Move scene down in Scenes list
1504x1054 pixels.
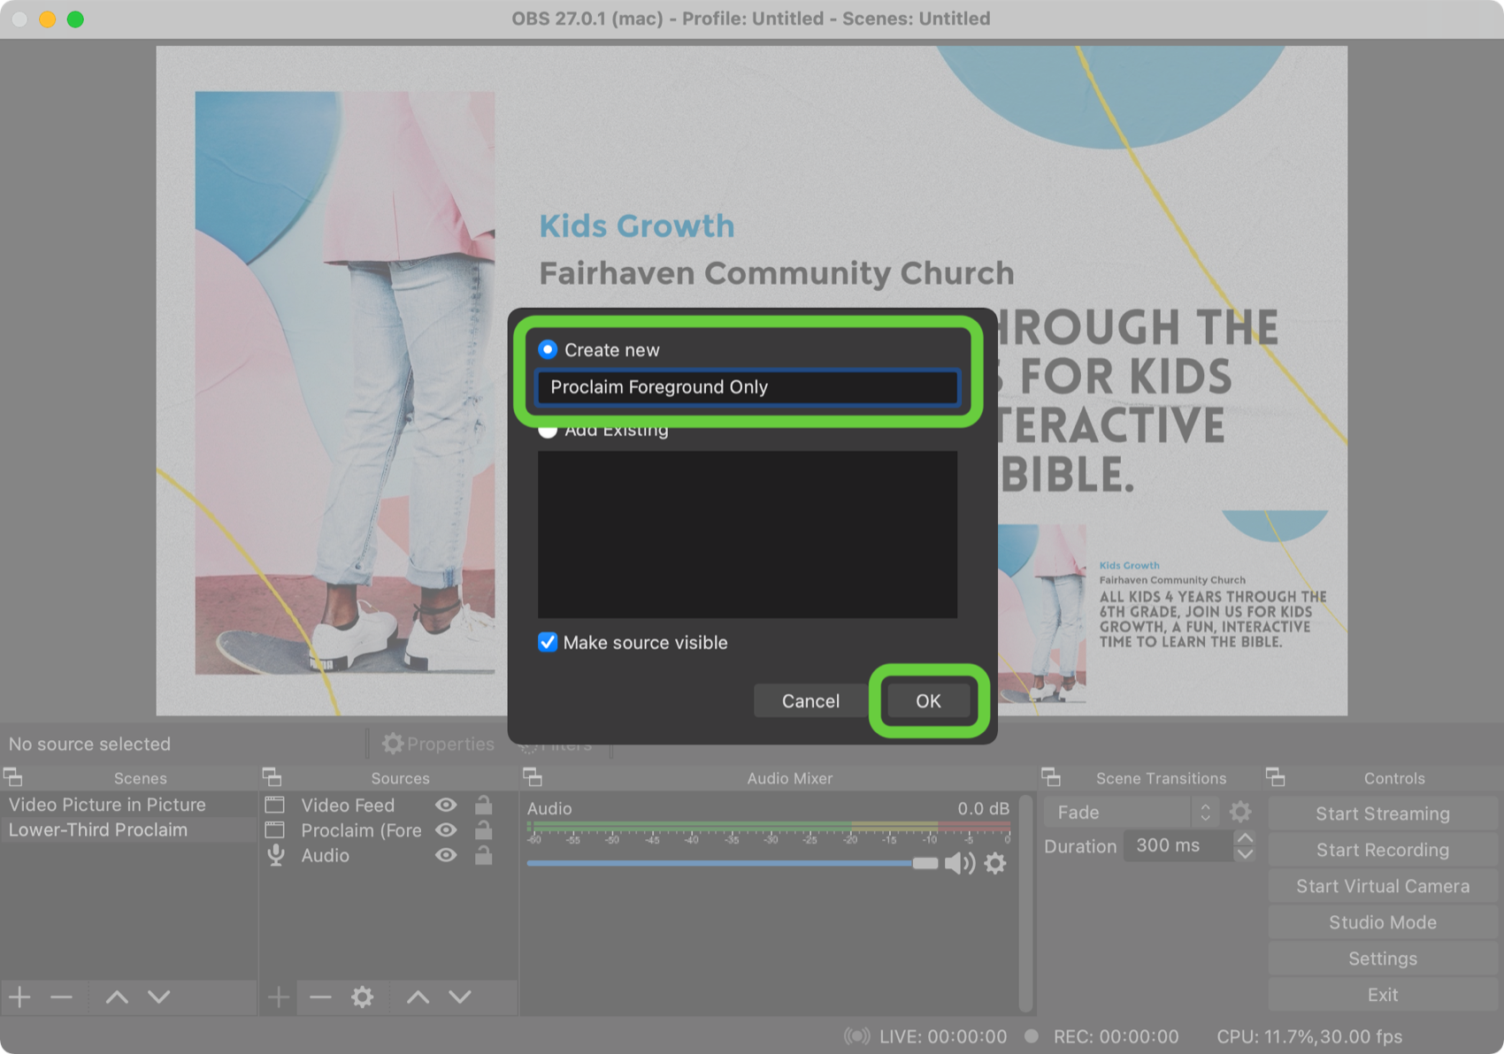pyautogui.click(x=159, y=997)
